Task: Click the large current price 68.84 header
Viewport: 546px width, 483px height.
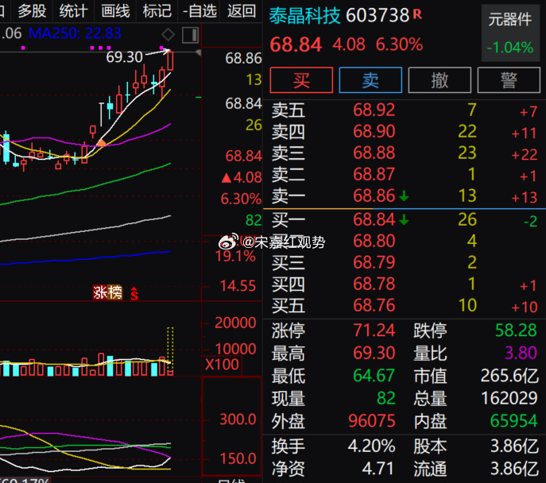Action: (x=296, y=45)
